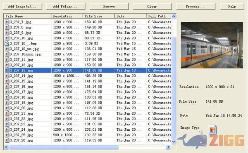This screenshot has width=248, height=153.
Task: Sort list by File Name column header
Action: coord(27,16)
